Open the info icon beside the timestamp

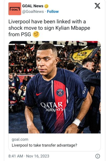(x=98, y=156)
